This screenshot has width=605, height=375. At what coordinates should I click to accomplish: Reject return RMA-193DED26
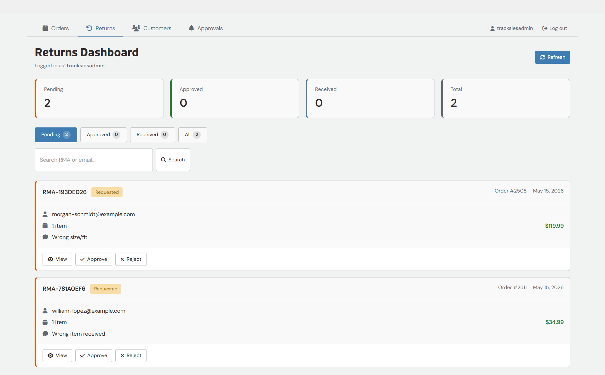131,259
